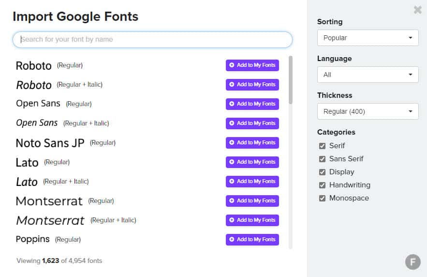Add Roboto Regular + Italic to My Fonts
Screen dimensions: 427x277
click(252, 85)
